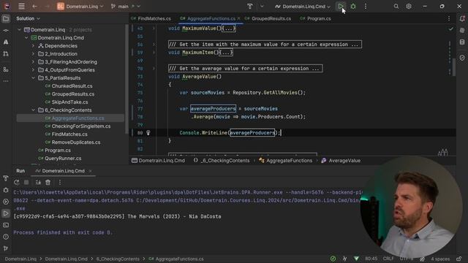Collapse the 5_PartialResults folder
This screenshot has width=468, height=263.
[x=33, y=78]
